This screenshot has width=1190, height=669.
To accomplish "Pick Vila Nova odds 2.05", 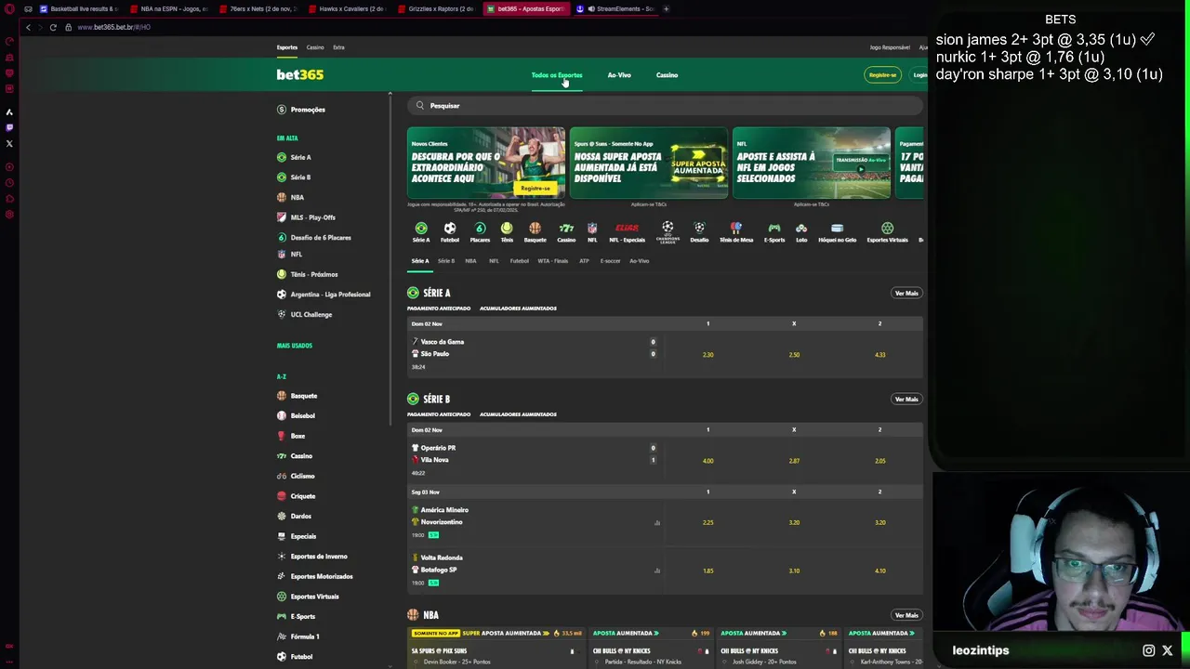I will (x=879, y=461).
